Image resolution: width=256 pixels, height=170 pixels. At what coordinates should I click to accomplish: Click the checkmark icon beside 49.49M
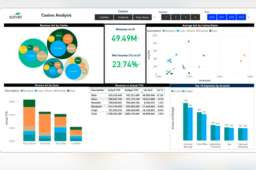[139, 38]
